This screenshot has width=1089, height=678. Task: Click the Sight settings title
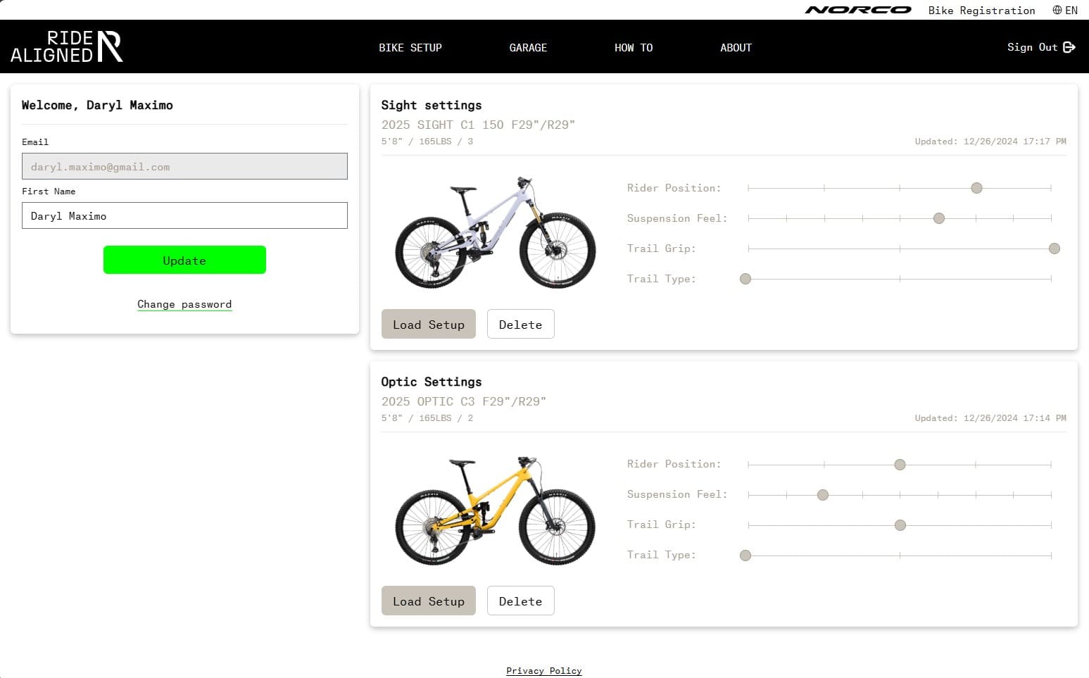pyautogui.click(x=432, y=105)
